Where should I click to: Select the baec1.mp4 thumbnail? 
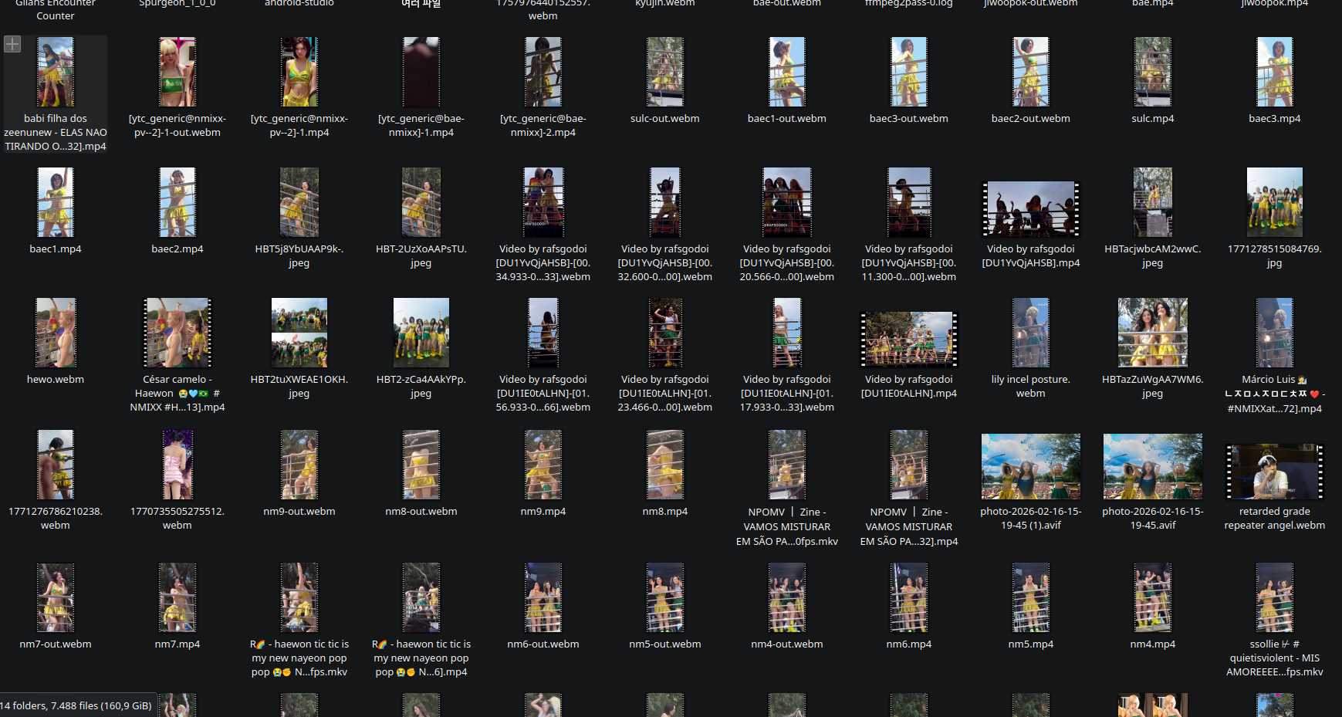tap(56, 202)
